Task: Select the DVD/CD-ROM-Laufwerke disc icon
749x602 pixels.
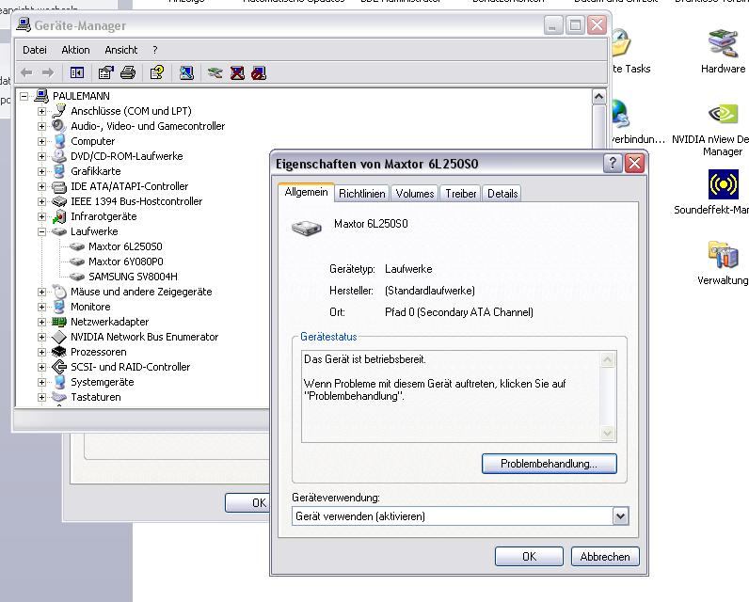Action: tap(59, 156)
